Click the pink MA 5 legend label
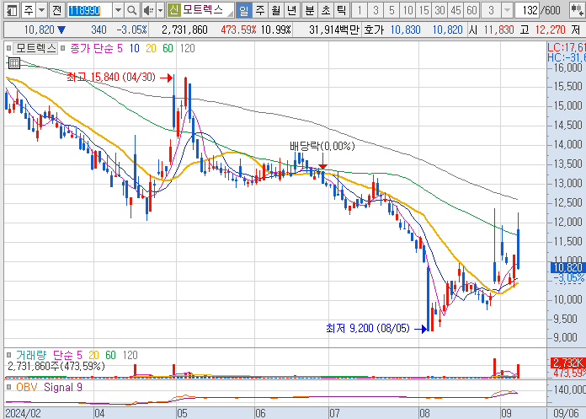The height and width of the screenshot is (419, 586). [120, 48]
